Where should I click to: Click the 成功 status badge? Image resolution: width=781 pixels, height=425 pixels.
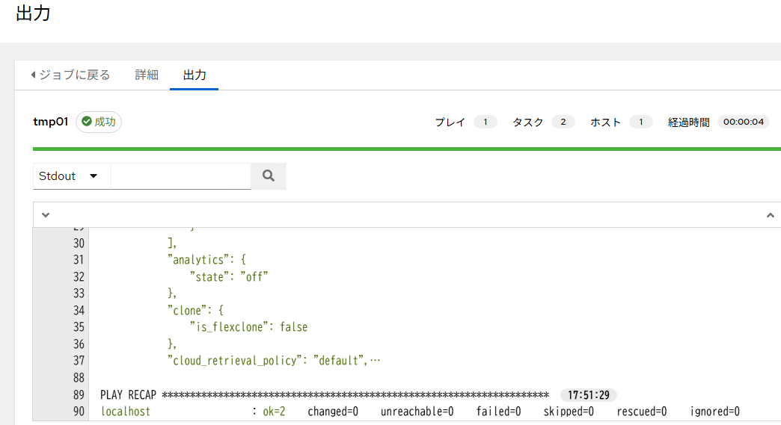(99, 122)
